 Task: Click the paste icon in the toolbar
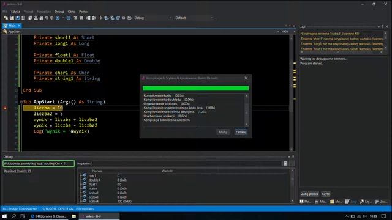click(41, 18)
